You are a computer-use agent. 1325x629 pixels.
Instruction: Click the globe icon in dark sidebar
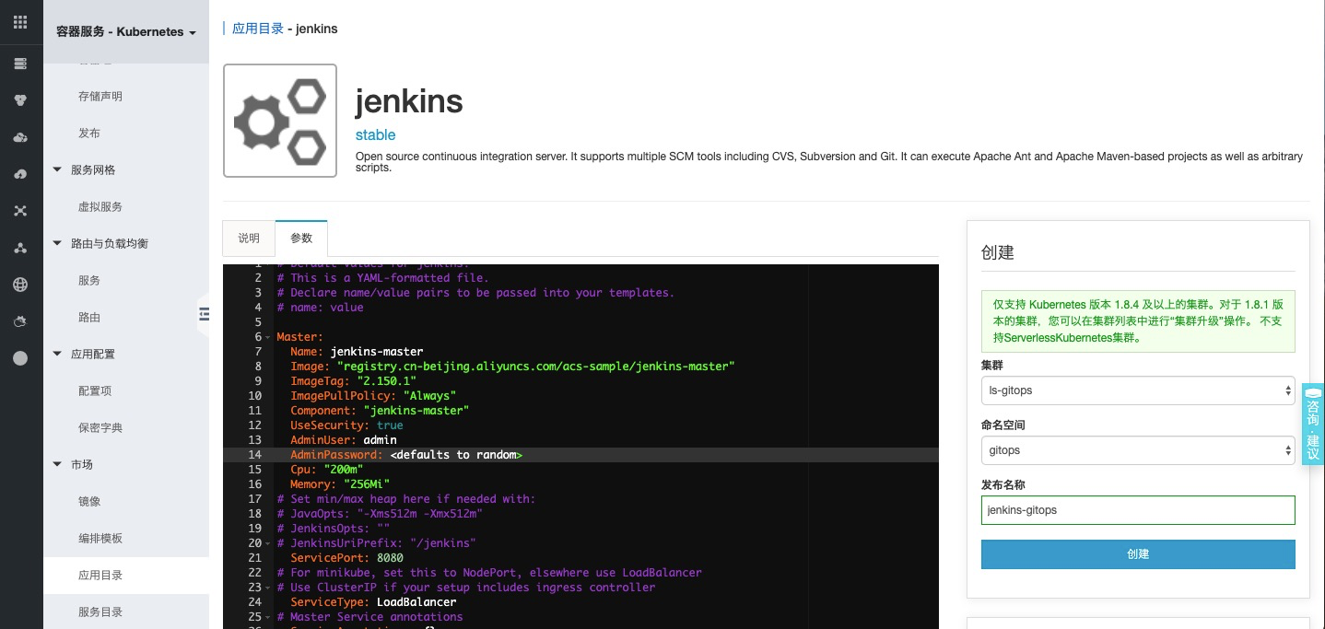pyautogui.click(x=20, y=285)
